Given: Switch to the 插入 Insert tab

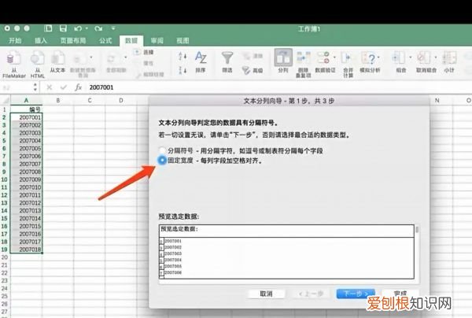Looking at the screenshot, I should tap(41, 41).
